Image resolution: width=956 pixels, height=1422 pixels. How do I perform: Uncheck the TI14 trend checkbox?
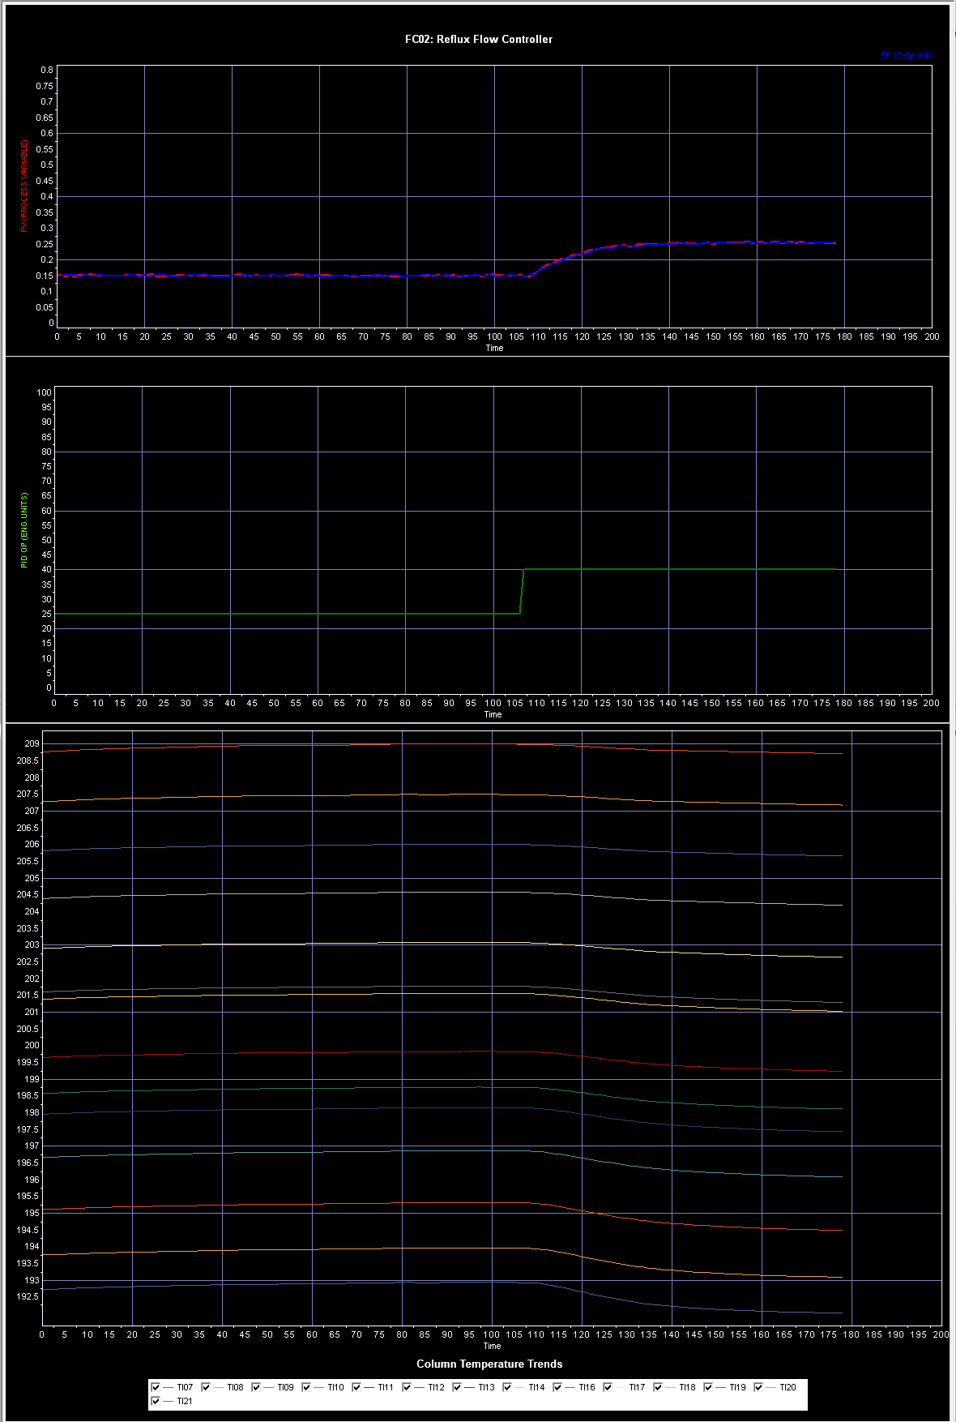(x=507, y=1387)
